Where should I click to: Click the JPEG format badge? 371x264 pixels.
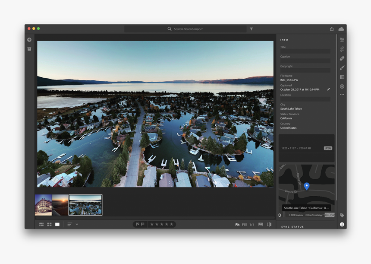point(328,148)
